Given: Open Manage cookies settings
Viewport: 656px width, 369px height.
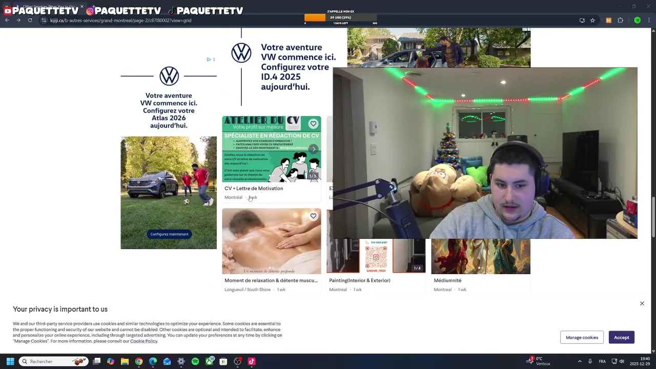Looking at the screenshot, I should [582, 337].
